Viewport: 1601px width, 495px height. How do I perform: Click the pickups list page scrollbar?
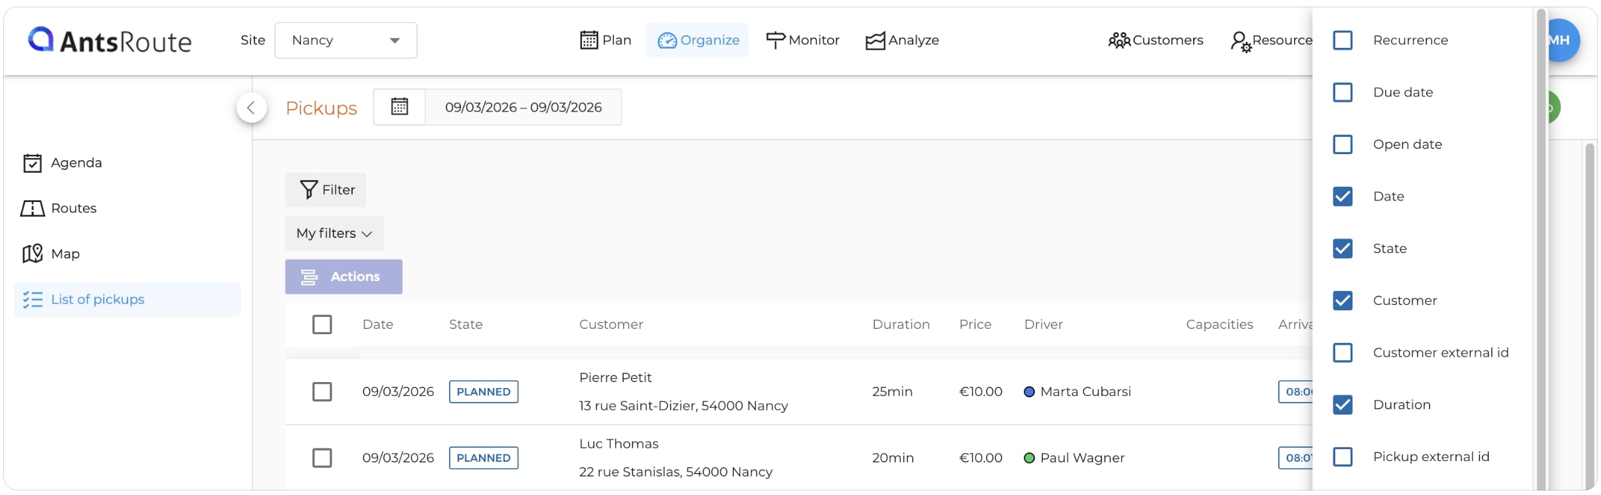click(x=1590, y=316)
